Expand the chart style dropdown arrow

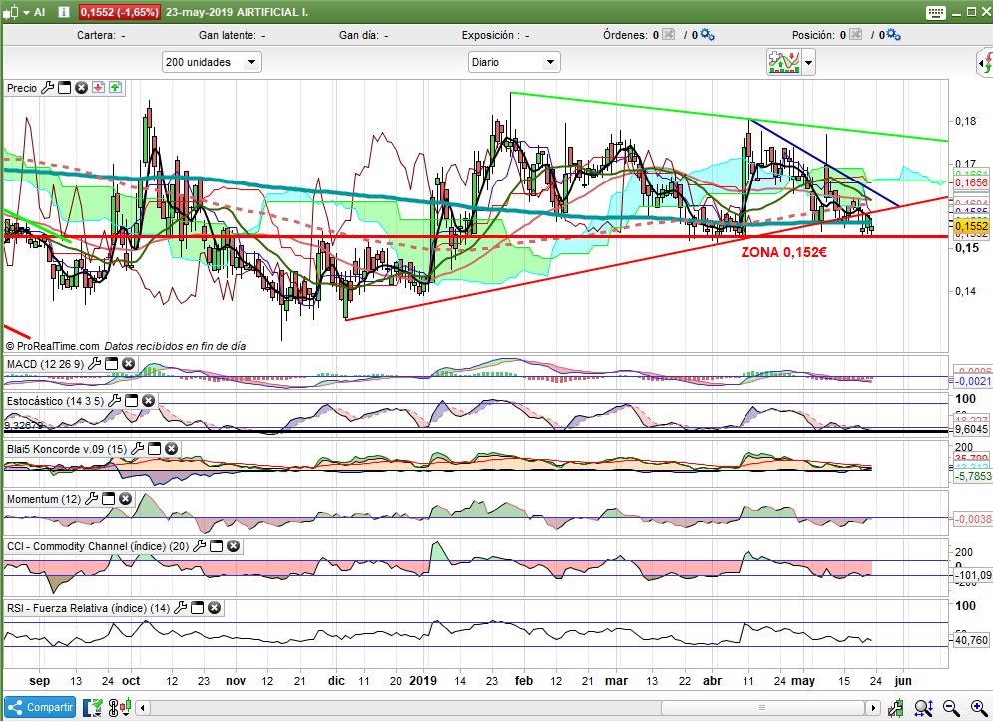tap(808, 63)
